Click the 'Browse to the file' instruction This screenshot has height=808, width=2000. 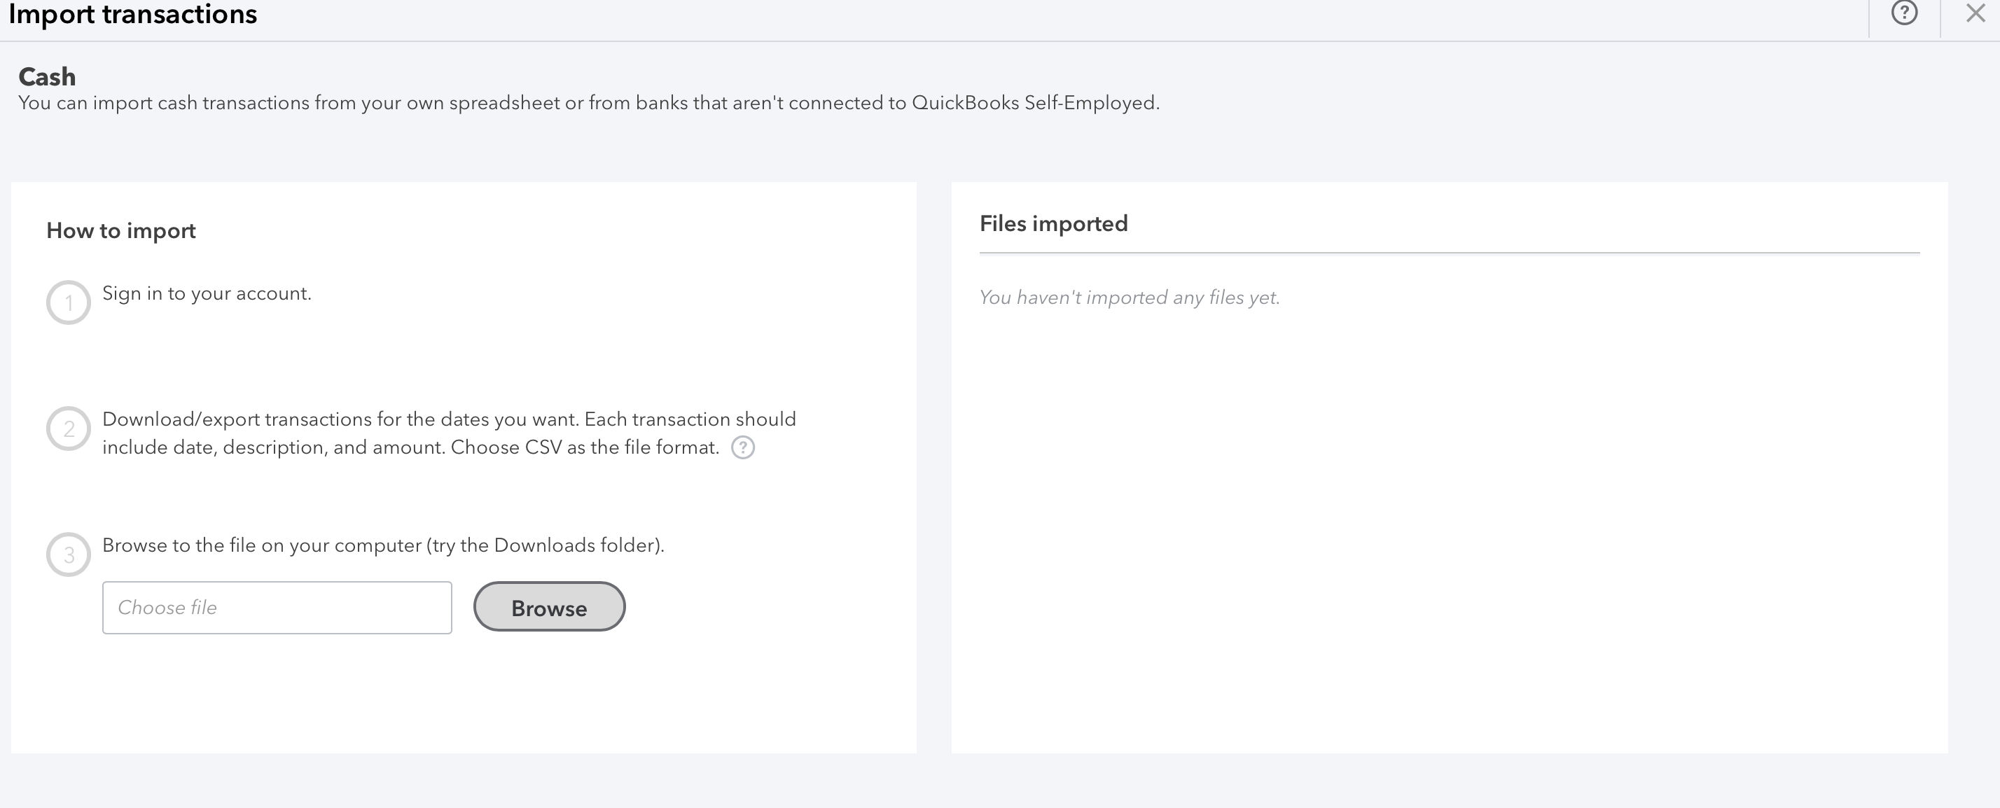click(383, 545)
